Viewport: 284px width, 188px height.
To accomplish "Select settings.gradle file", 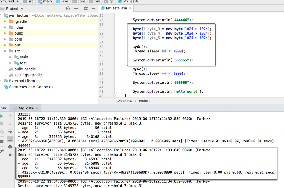I will pyautogui.click(x=28, y=75).
